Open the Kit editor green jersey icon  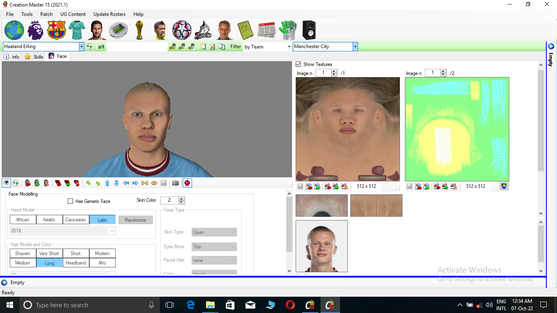point(77,30)
